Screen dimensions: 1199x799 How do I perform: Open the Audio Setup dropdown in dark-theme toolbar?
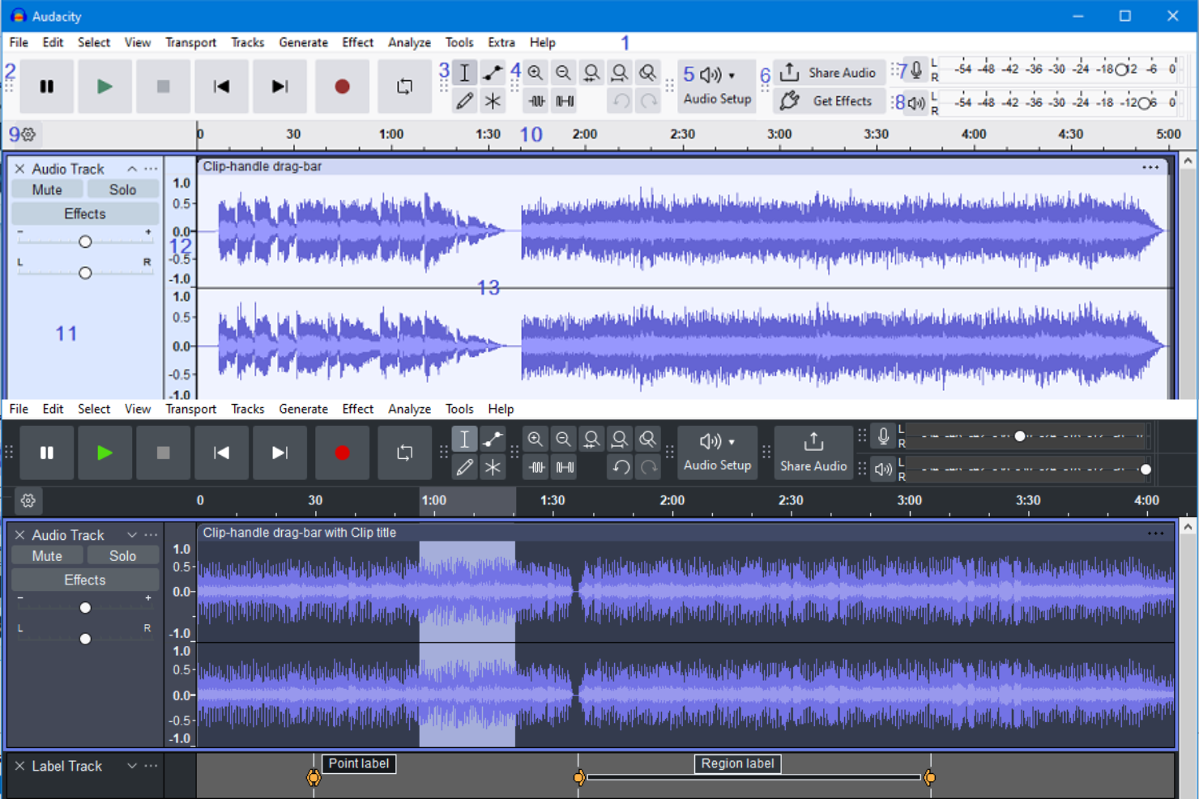coord(717,453)
